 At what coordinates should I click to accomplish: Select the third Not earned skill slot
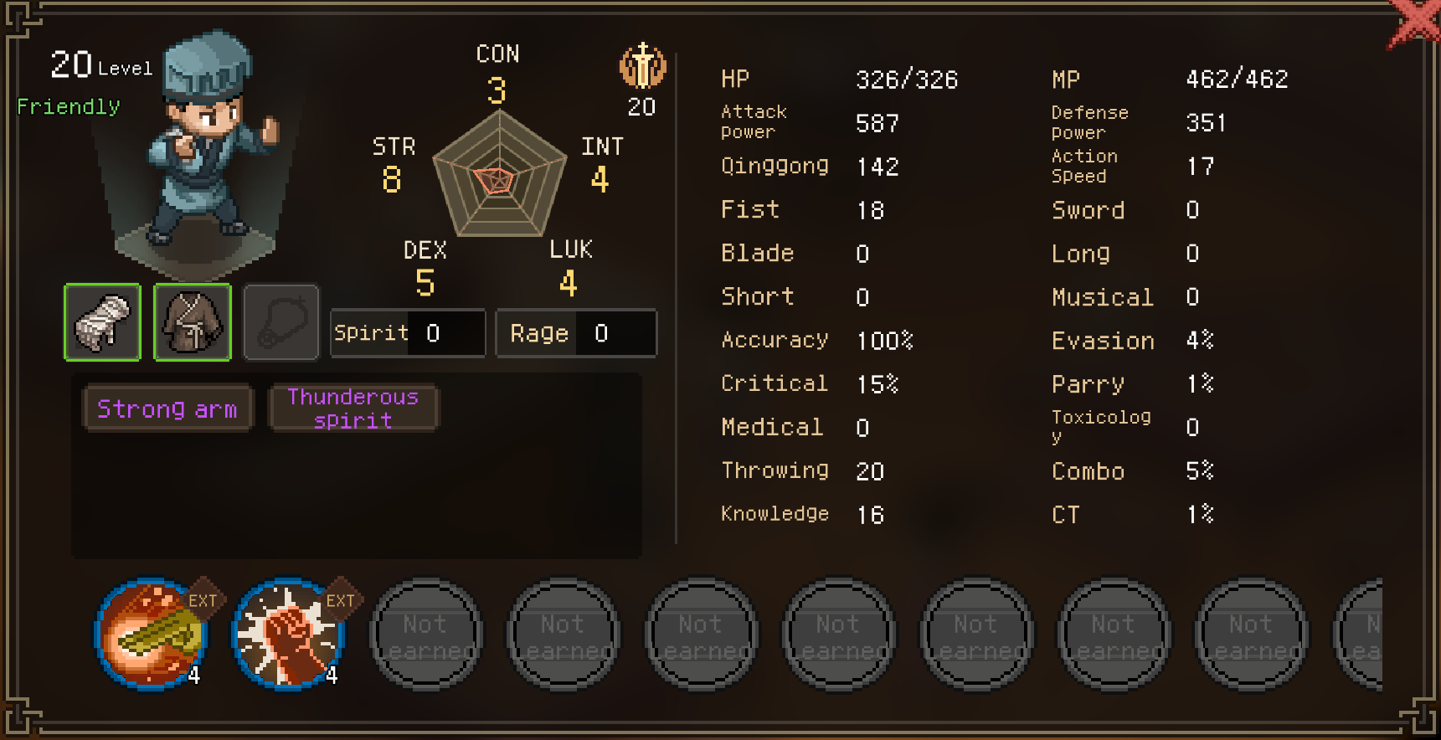[x=701, y=635]
